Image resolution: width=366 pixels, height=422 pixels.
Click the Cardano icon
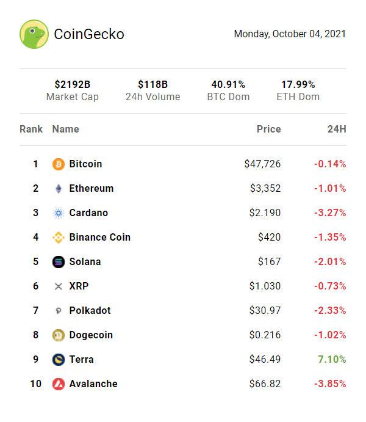click(59, 213)
